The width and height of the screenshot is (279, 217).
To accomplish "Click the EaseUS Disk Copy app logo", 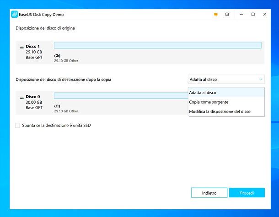I will pos(15,15).
